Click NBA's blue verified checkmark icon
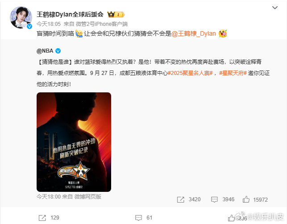The height and width of the screenshot is (224, 287). pyautogui.click(x=58, y=51)
